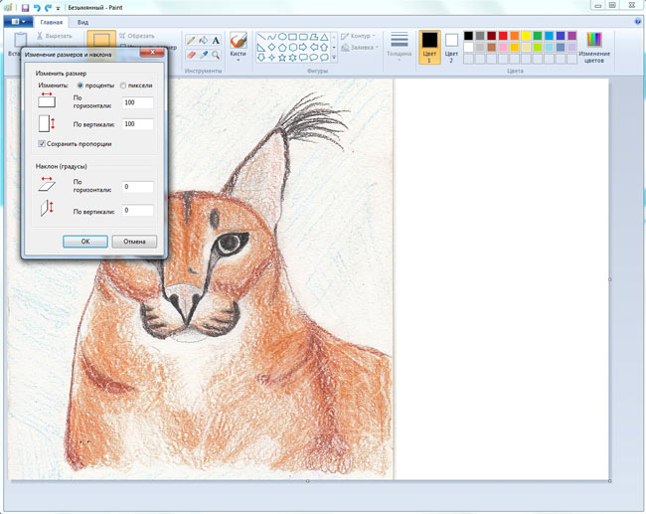Expand the Customize Quick Access Toolbar arrow
Image resolution: width=646 pixels, height=514 pixels.
(58, 8)
